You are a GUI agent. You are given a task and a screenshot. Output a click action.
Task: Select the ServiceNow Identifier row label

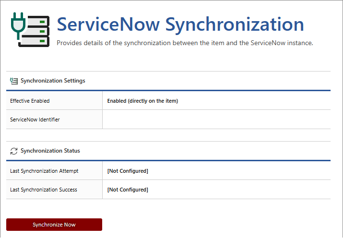tap(35, 119)
